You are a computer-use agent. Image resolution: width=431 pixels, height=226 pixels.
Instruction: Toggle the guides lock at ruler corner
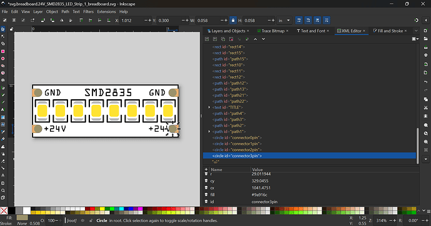(x=11, y=29)
